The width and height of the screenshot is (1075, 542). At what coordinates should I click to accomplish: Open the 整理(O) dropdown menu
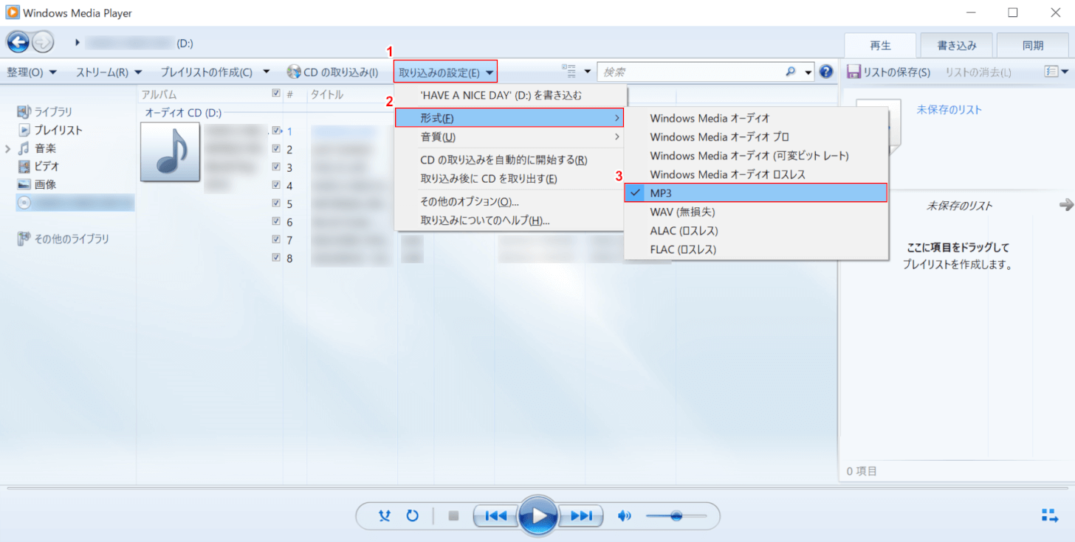point(32,72)
